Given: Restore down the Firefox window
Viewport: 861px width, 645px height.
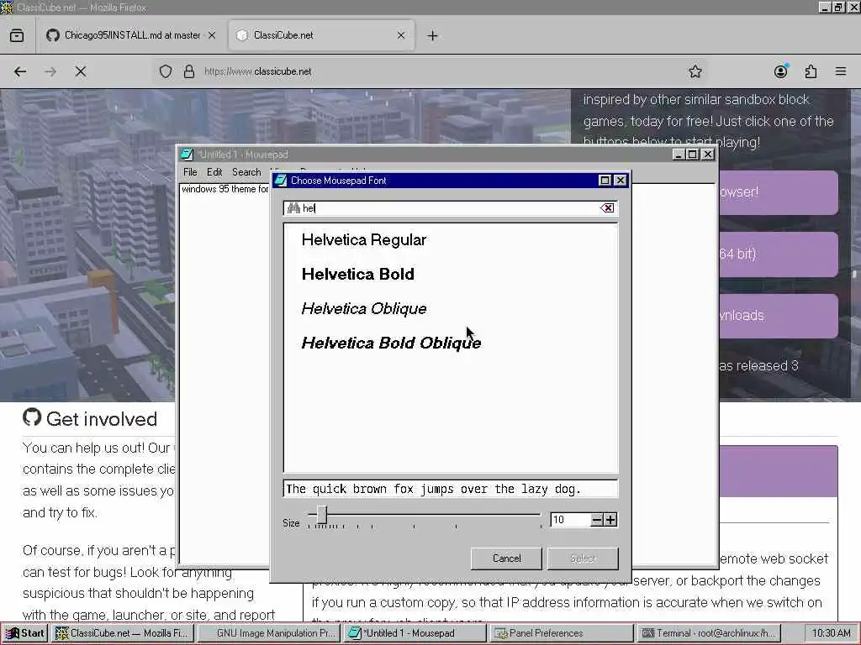Looking at the screenshot, I should click(838, 7).
